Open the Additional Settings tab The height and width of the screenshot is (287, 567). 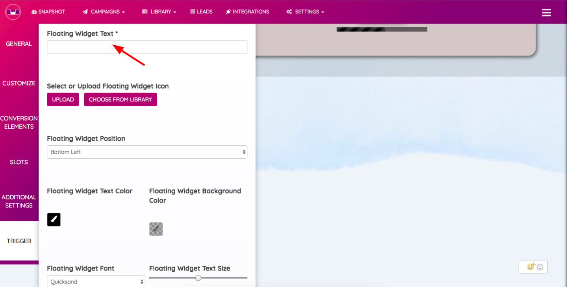tap(19, 201)
